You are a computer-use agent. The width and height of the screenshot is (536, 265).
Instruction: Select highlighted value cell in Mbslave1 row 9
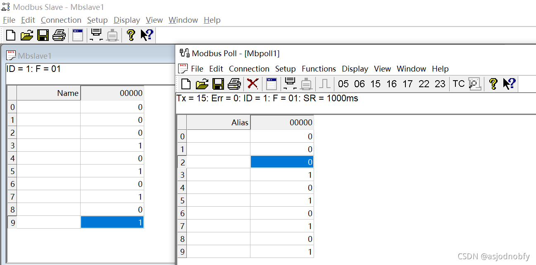112,222
